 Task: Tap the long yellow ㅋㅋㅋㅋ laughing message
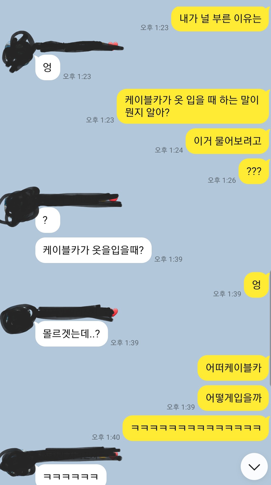tap(196, 428)
